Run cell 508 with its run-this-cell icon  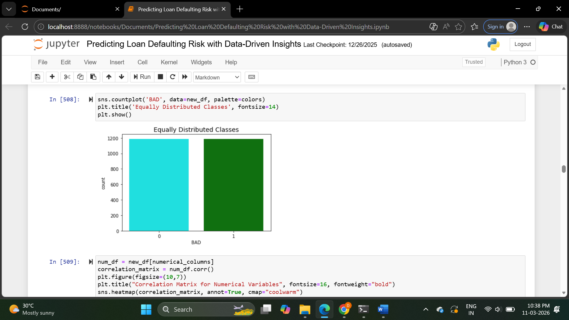[x=91, y=100]
